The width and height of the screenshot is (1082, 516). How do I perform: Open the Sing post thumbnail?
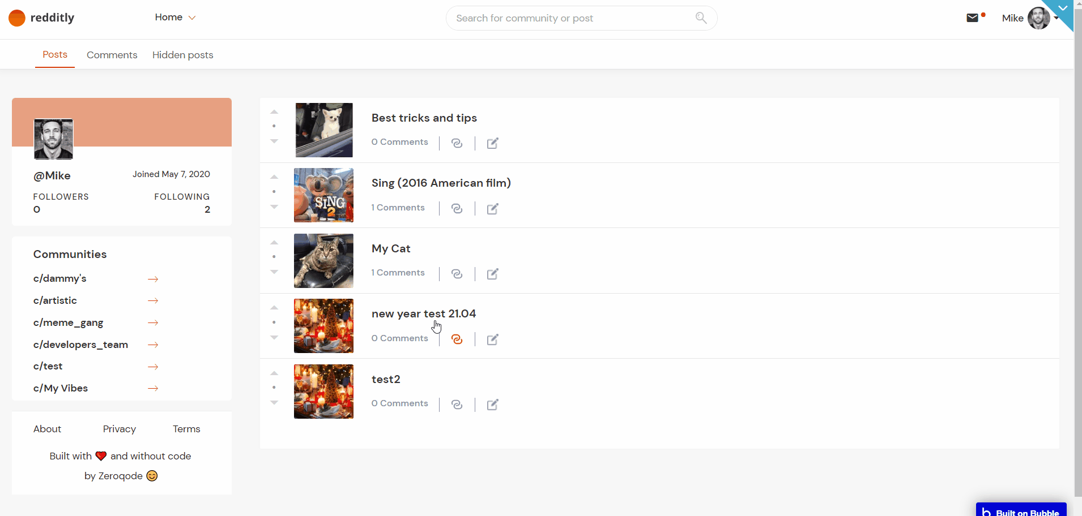[323, 195]
